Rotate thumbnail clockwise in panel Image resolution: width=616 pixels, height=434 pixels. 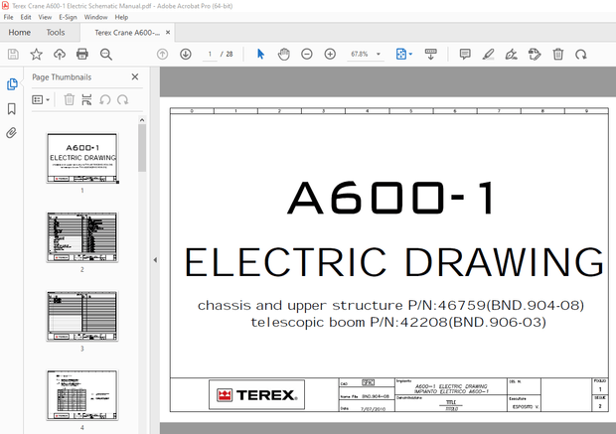(122, 99)
